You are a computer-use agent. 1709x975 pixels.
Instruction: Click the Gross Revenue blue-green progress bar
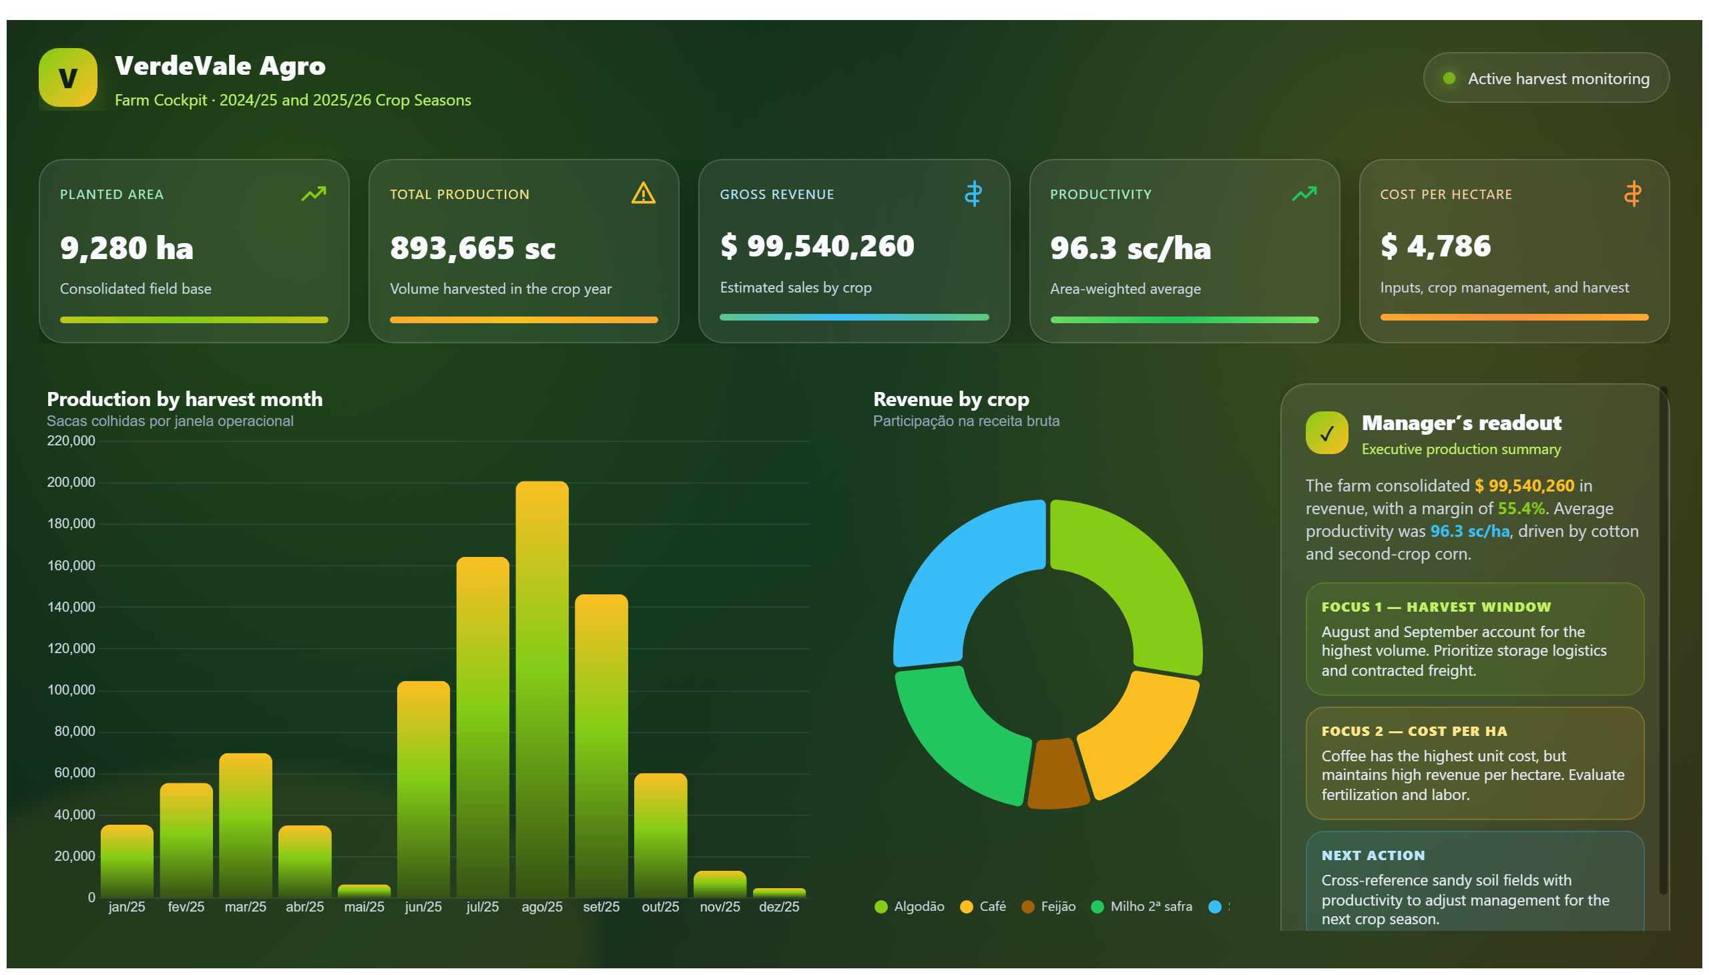tap(854, 317)
